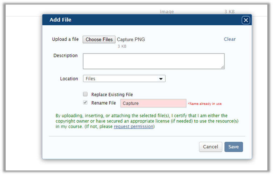This screenshot has width=273, height=175.
Task: Expand the Files location selector
Action: (124, 78)
